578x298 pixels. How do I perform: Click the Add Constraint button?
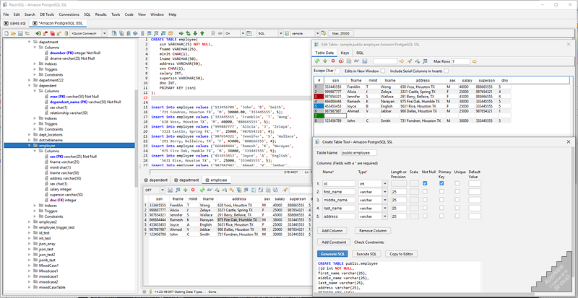[334, 242]
